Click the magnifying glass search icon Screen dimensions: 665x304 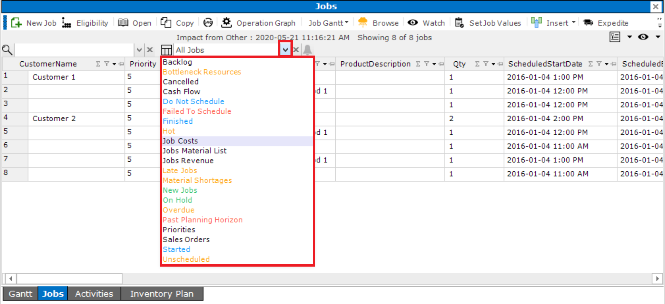7,50
